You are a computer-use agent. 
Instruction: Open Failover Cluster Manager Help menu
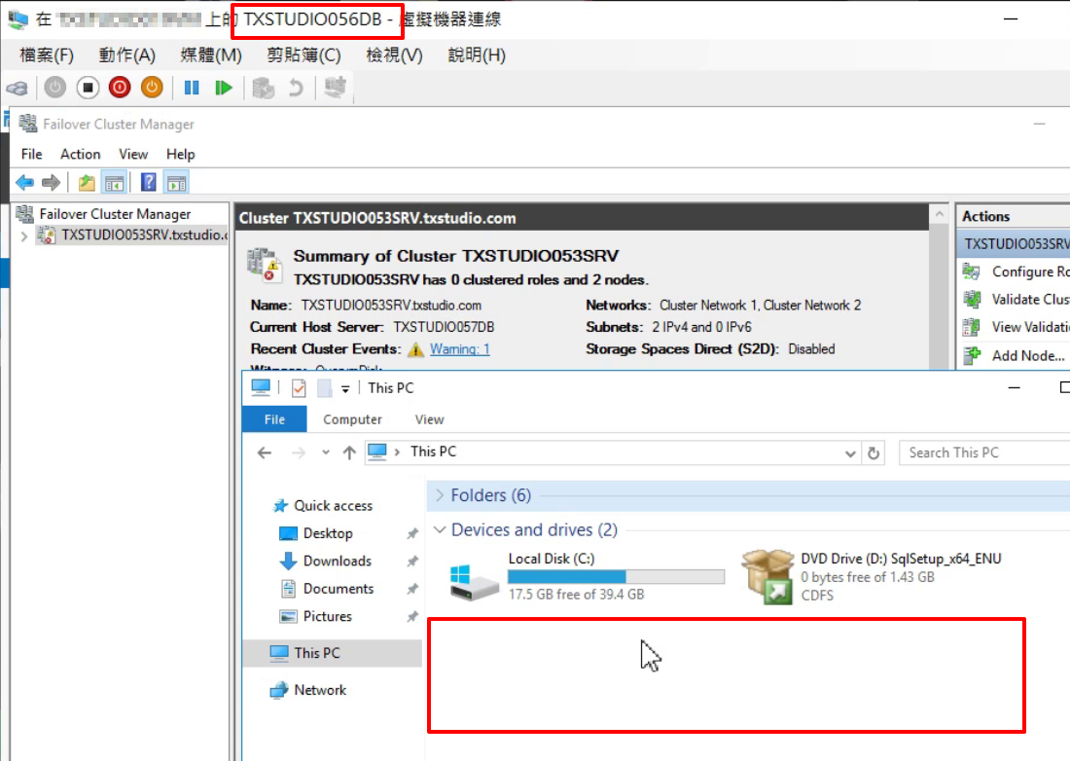181,155
